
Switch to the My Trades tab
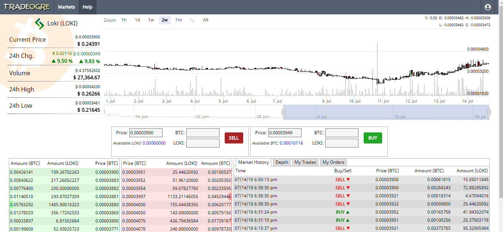pyautogui.click(x=305, y=162)
